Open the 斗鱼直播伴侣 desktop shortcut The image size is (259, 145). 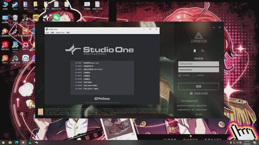[5, 33]
